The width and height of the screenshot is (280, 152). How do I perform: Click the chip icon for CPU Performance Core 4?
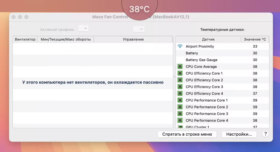pyautogui.click(x=180, y=120)
